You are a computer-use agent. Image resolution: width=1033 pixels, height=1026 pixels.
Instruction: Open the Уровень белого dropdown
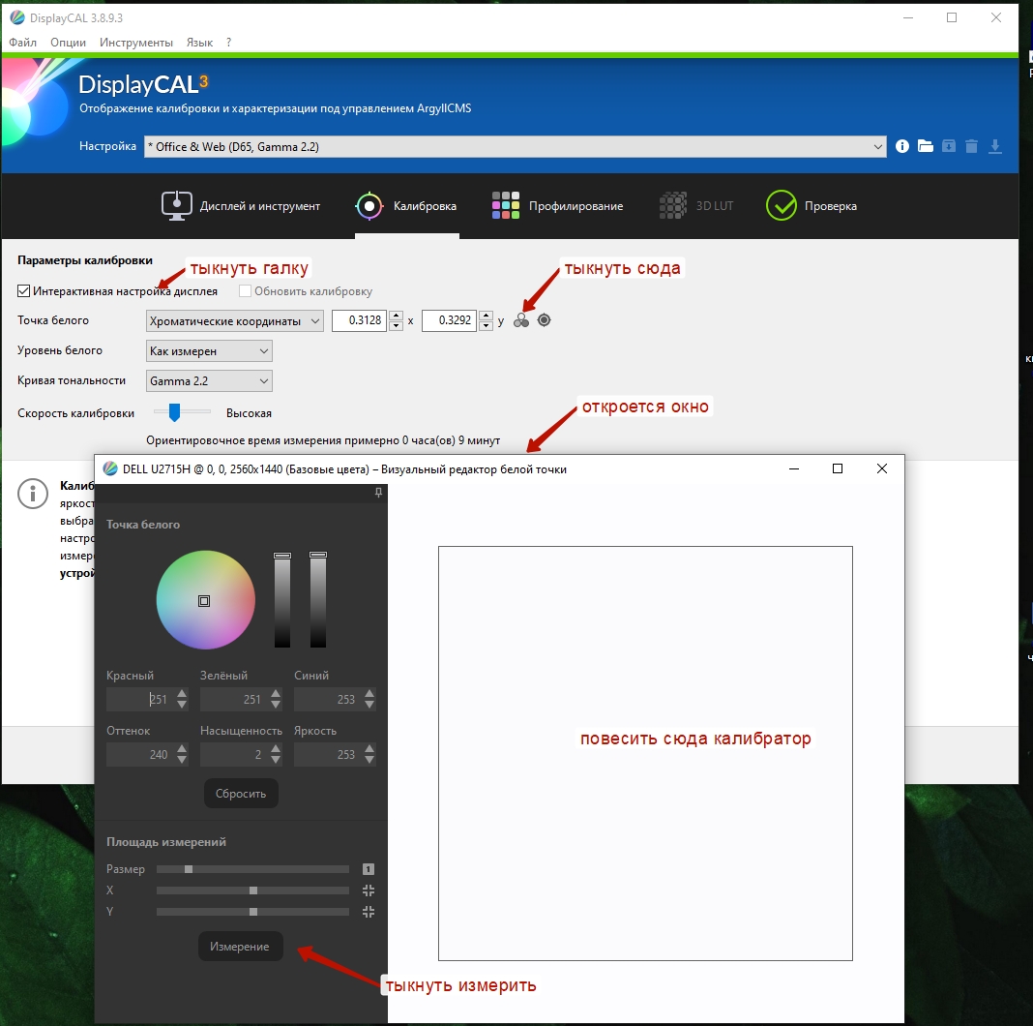[209, 351]
